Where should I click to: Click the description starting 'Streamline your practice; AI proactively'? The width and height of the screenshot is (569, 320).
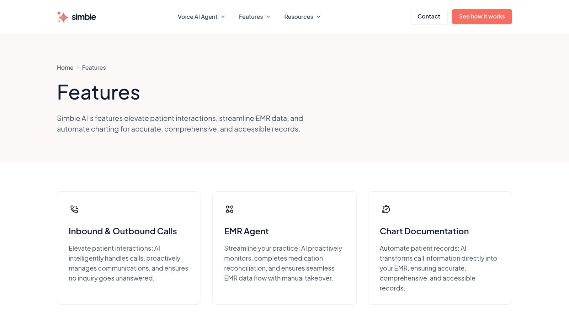coord(283,263)
